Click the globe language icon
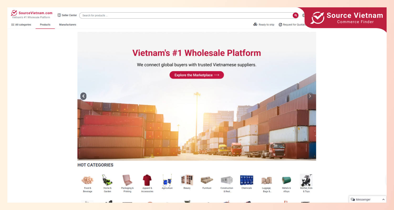The width and height of the screenshot is (394, 210). pyautogui.click(x=304, y=15)
